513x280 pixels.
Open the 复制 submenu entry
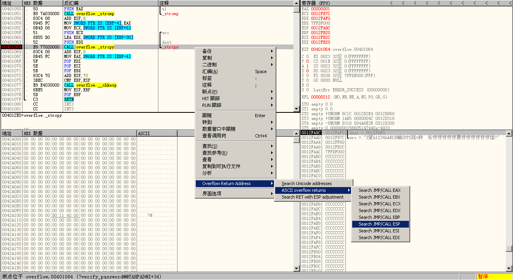coord(236,58)
